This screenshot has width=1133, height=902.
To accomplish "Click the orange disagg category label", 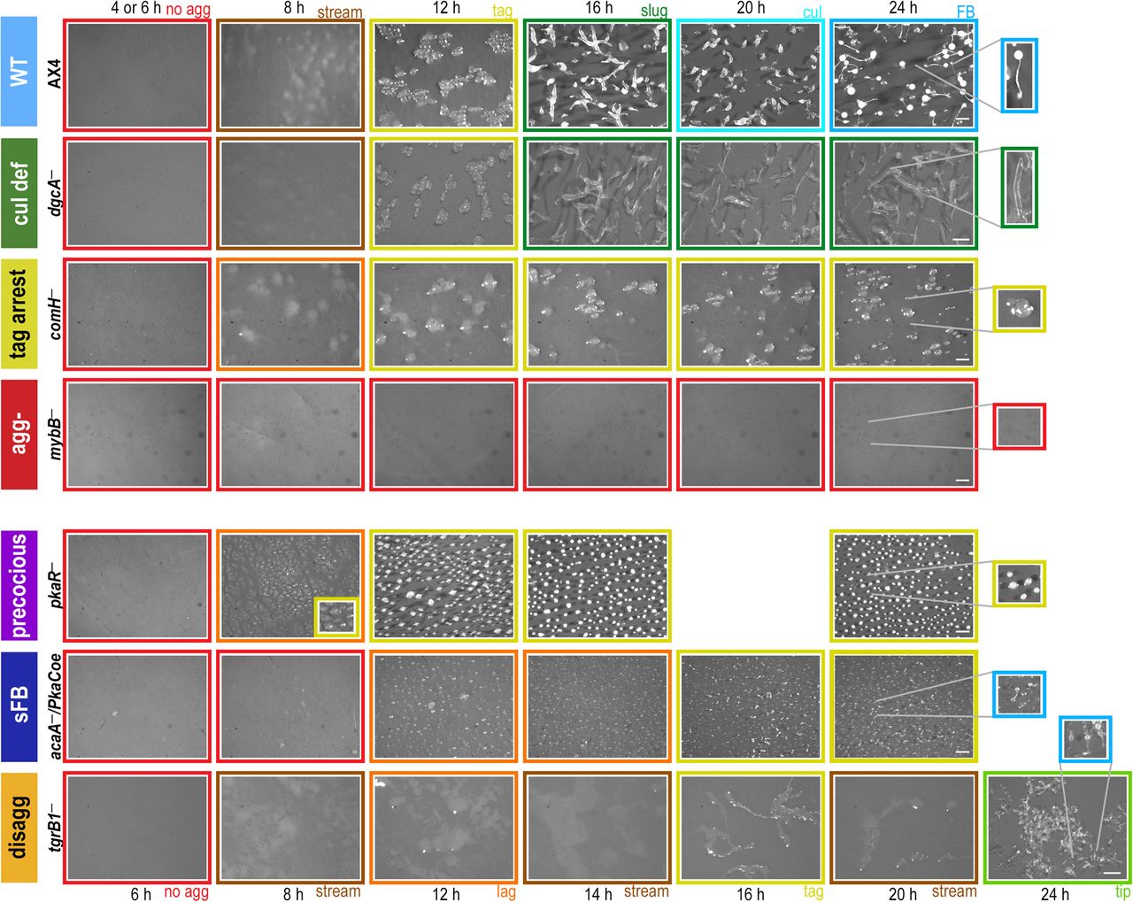I will (x=19, y=827).
